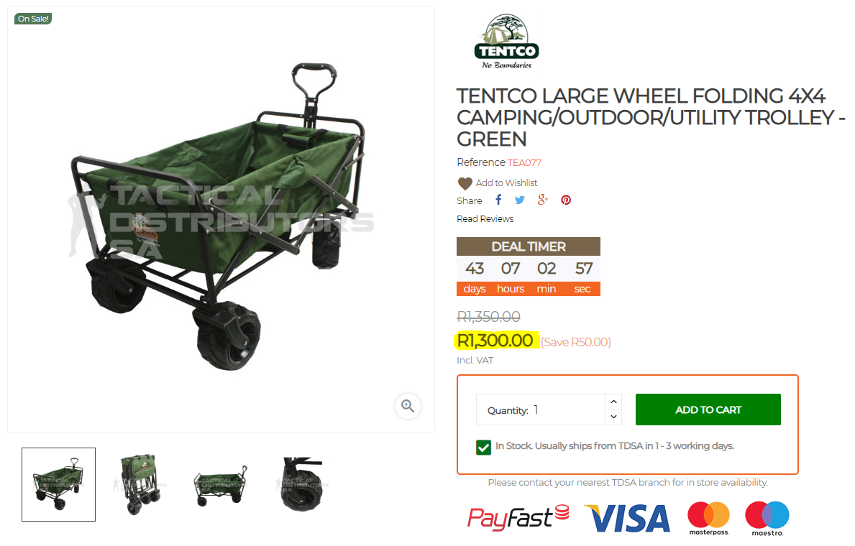Open Read Reviews link
Image resolution: width=855 pixels, height=546 pixels.
pos(485,218)
